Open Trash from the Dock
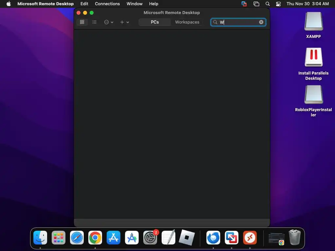The image size is (335, 251). 295,237
